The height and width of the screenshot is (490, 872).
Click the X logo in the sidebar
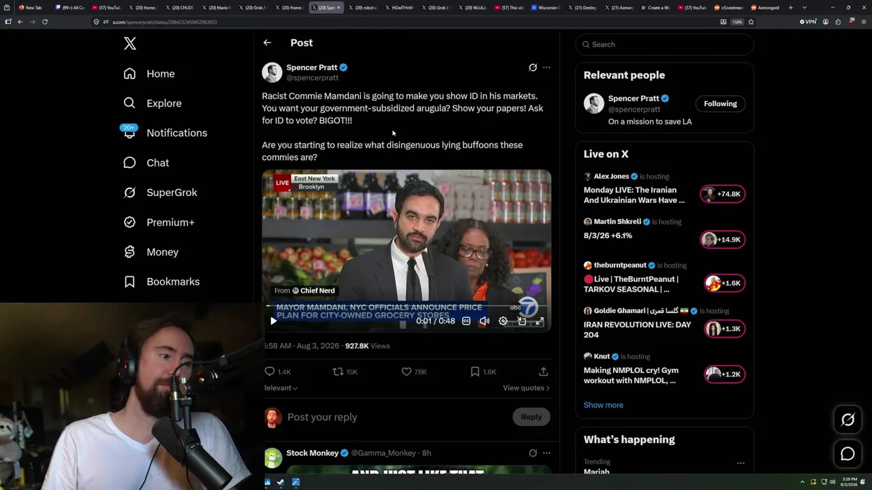pos(130,44)
